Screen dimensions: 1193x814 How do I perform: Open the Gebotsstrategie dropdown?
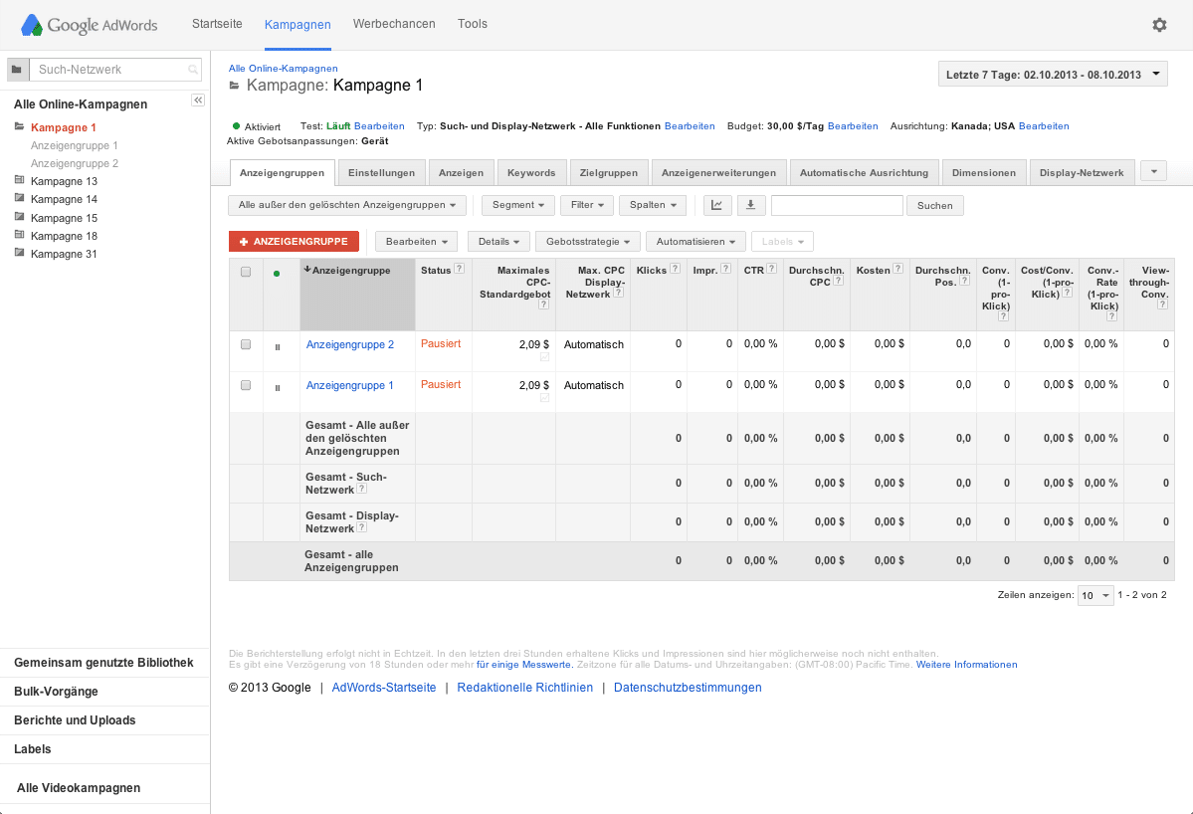tap(588, 242)
